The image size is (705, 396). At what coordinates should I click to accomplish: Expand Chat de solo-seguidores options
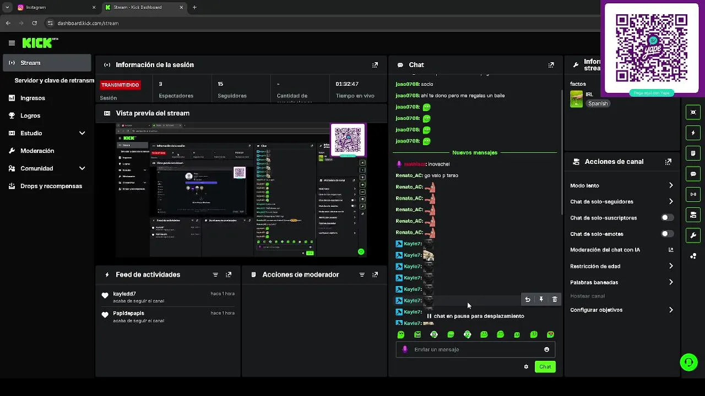click(671, 201)
